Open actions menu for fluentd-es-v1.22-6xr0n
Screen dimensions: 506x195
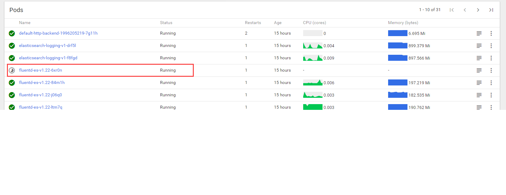click(491, 70)
